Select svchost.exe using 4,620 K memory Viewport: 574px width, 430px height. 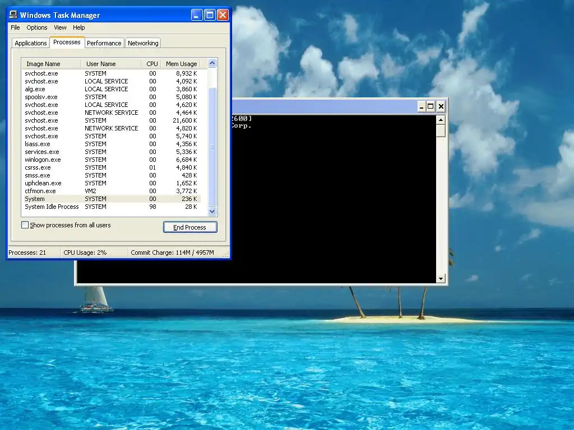[x=112, y=105]
